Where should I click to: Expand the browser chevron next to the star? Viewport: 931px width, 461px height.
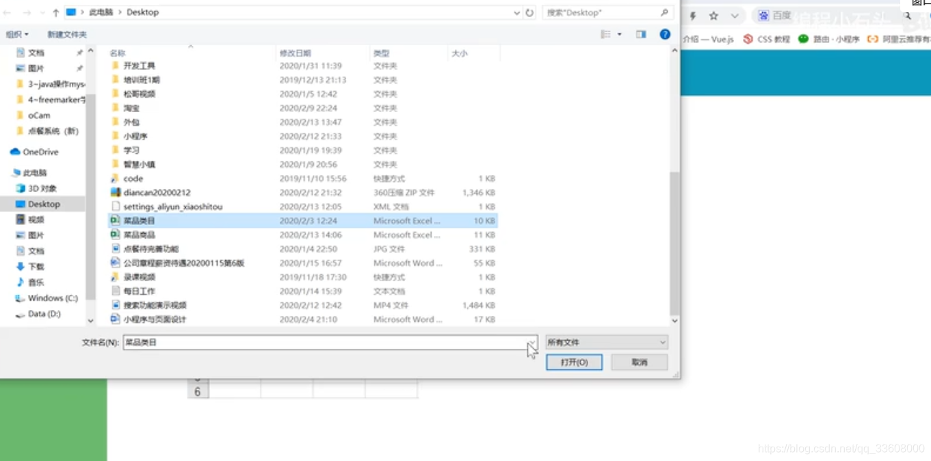(x=735, y=16)
